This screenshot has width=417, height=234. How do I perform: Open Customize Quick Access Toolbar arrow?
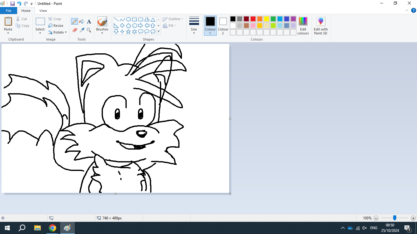31,4
